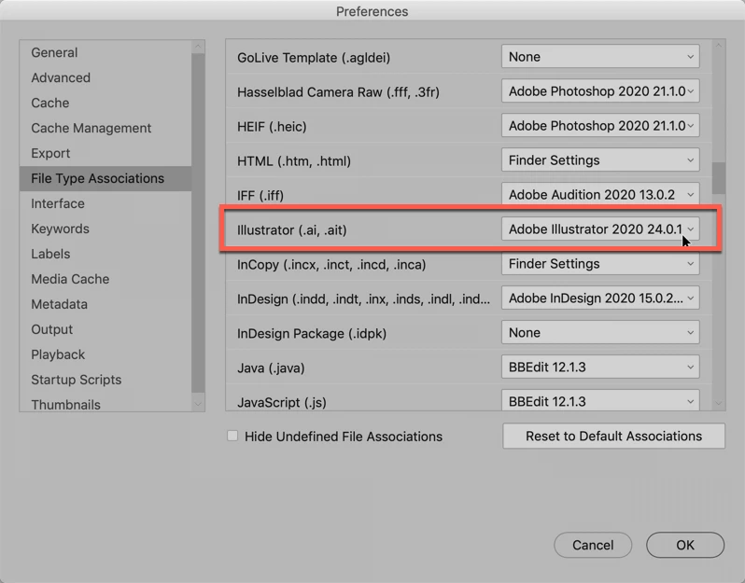Screen dimensions: 745x583
Task: Open Illustrator (.ai, .ait) application dropdown
Action: [x=600, y=229]
